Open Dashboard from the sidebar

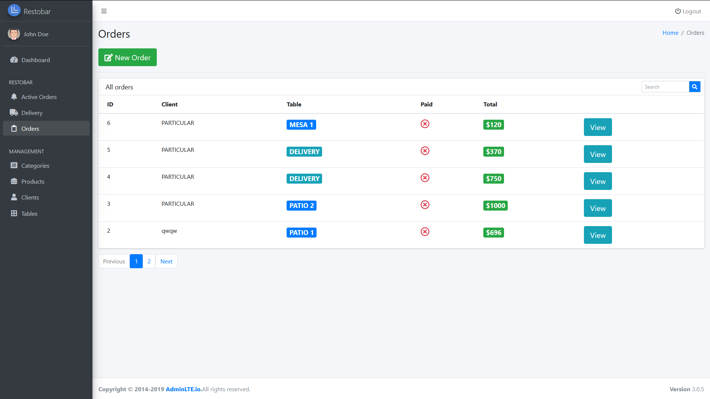click(x=35, y=60)
